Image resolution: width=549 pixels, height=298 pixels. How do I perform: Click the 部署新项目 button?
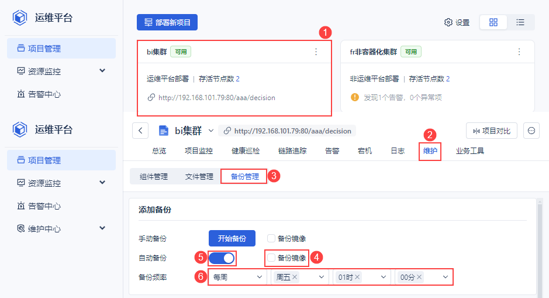167,22
